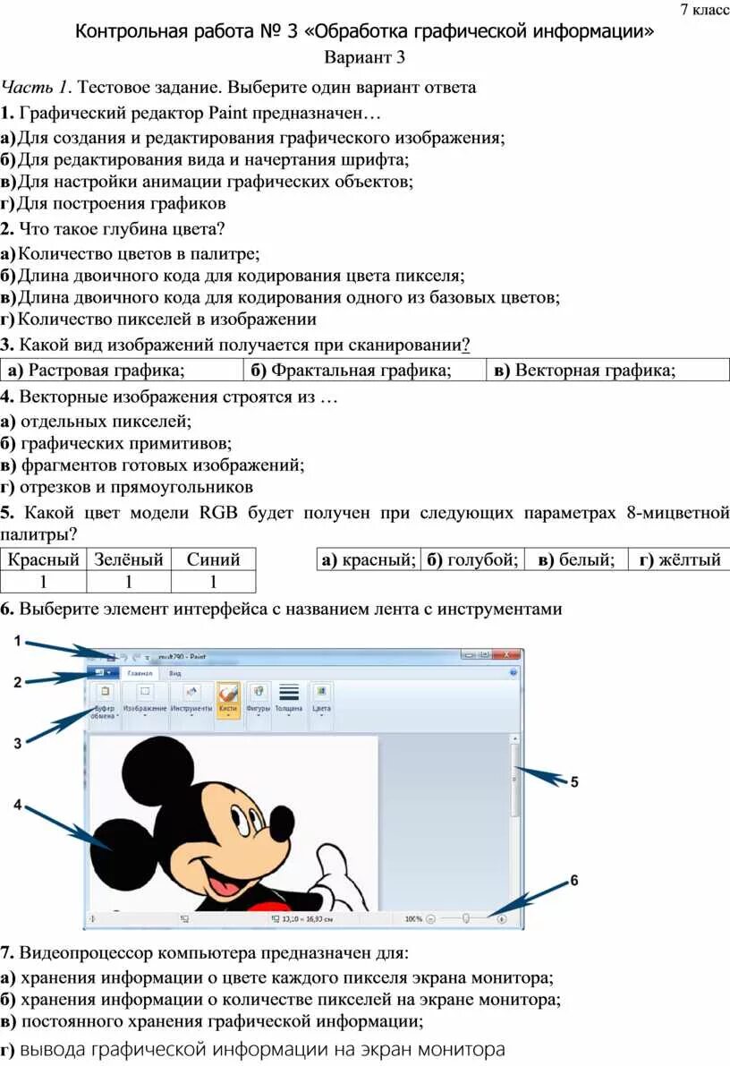Select answer 'фрагментов готовых изображений'

pyautogui.click(x=152, y=465)
